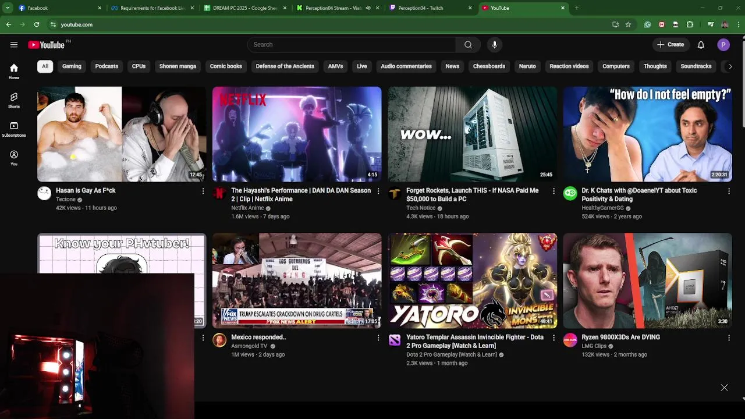Open a new browser tab
745x419 pixels.
tap(577, 8)
